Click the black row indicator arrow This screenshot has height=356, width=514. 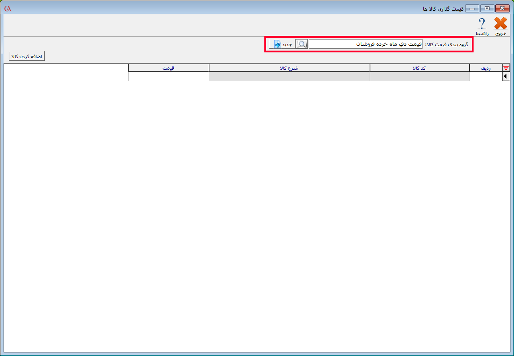click(506, 76)
